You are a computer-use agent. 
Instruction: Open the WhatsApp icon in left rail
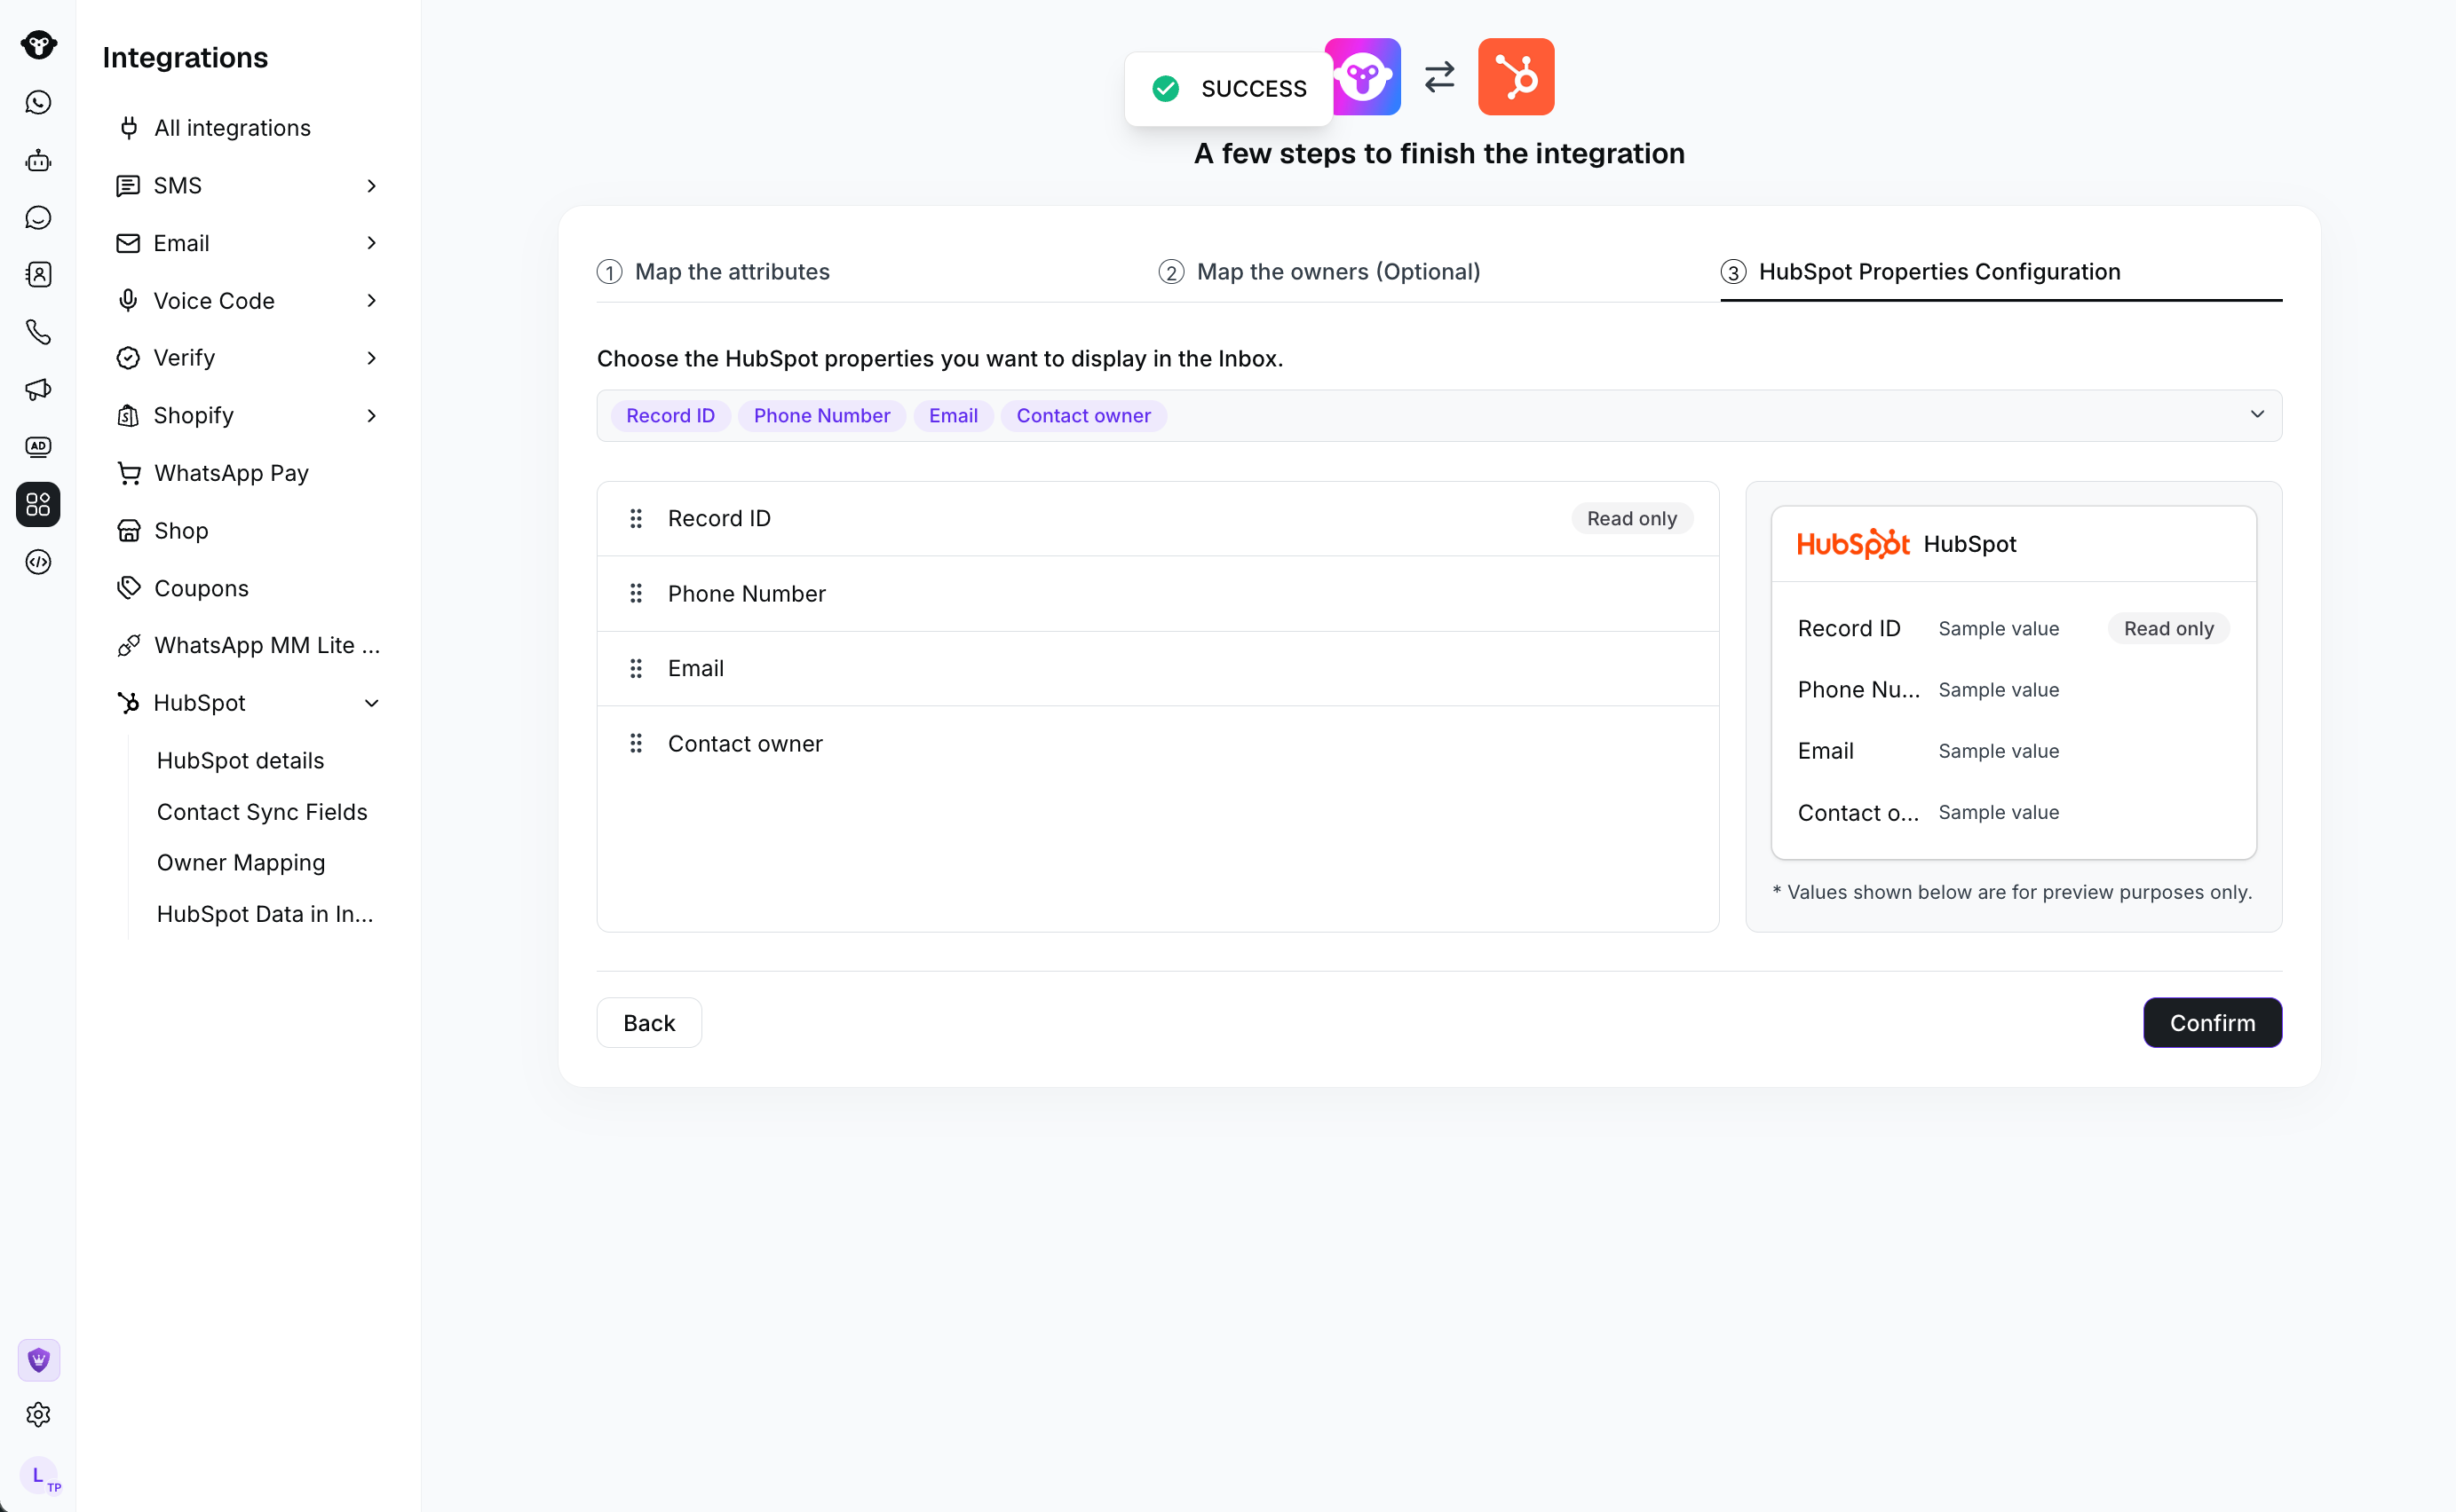coord(38,102)
